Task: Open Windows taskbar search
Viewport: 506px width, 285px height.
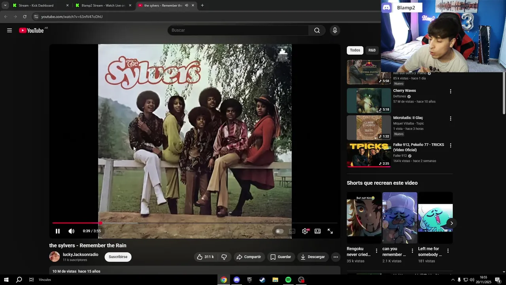Action: pyautogui.click(x=19, y=280)
